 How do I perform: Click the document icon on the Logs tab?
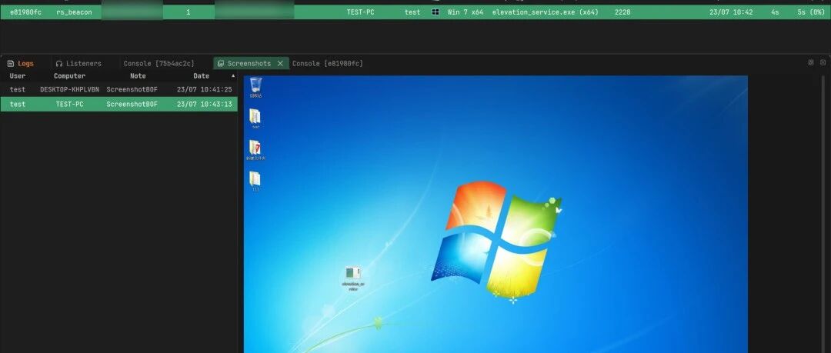11,64
